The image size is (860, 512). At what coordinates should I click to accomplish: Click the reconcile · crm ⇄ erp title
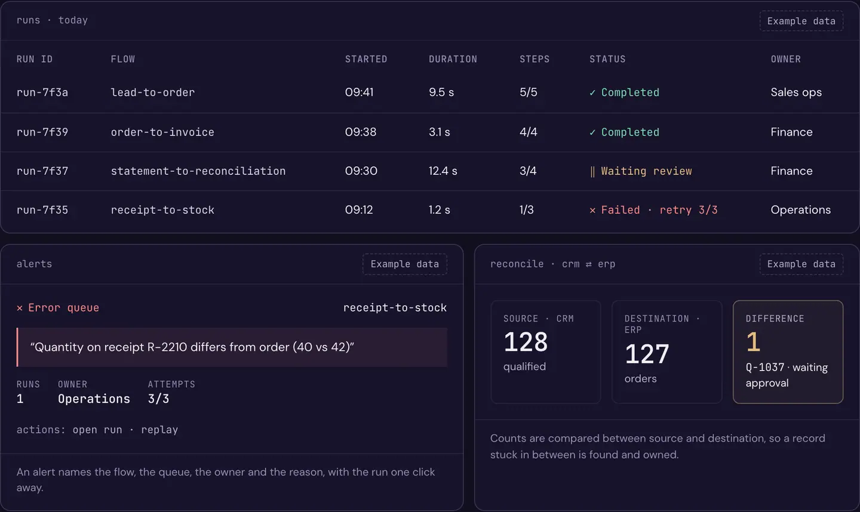click(x=552, y=264)
